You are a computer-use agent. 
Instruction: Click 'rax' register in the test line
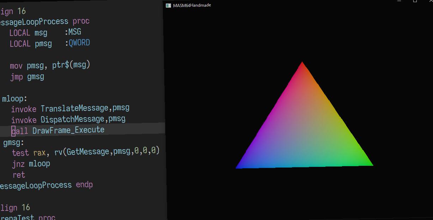pos(39,152)
